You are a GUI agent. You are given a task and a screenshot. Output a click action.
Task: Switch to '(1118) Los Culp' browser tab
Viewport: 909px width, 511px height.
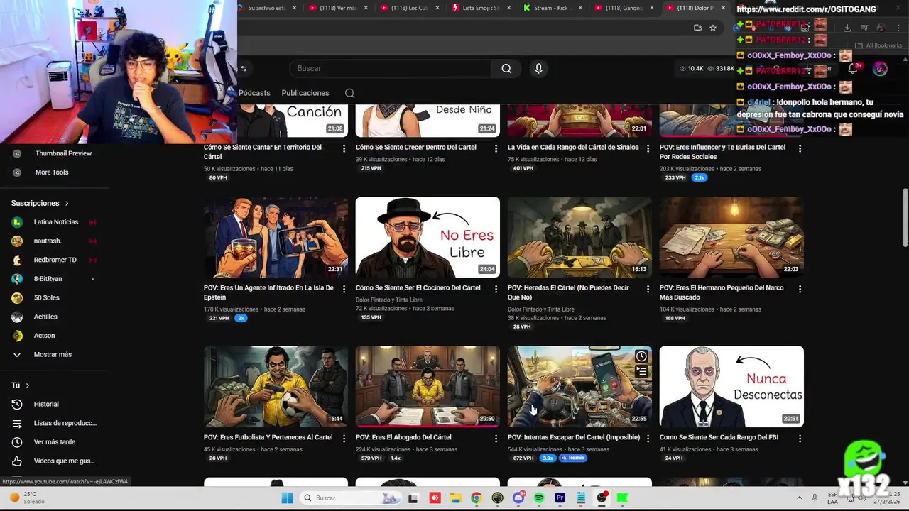[408, 8]
